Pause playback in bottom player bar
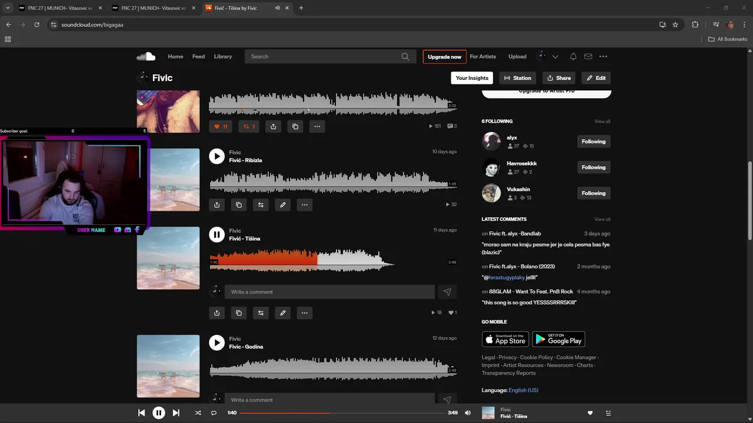The image size is (753, 423). (x=159, y=413)
